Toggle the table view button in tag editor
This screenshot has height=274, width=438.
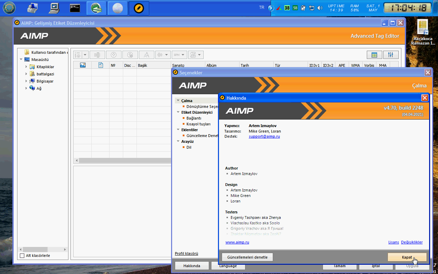click(x=374, y=55)
